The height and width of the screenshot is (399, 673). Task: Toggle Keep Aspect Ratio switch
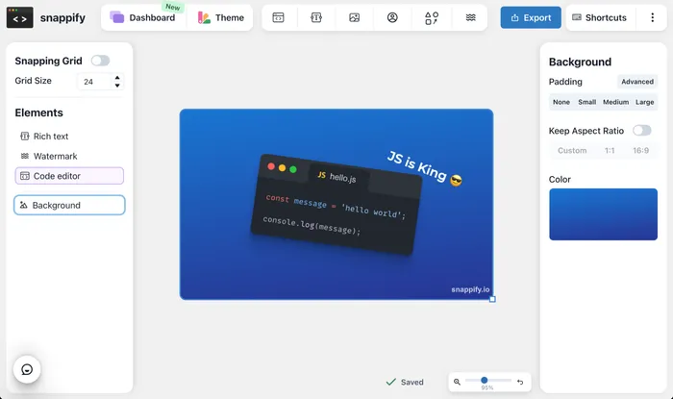642,131
